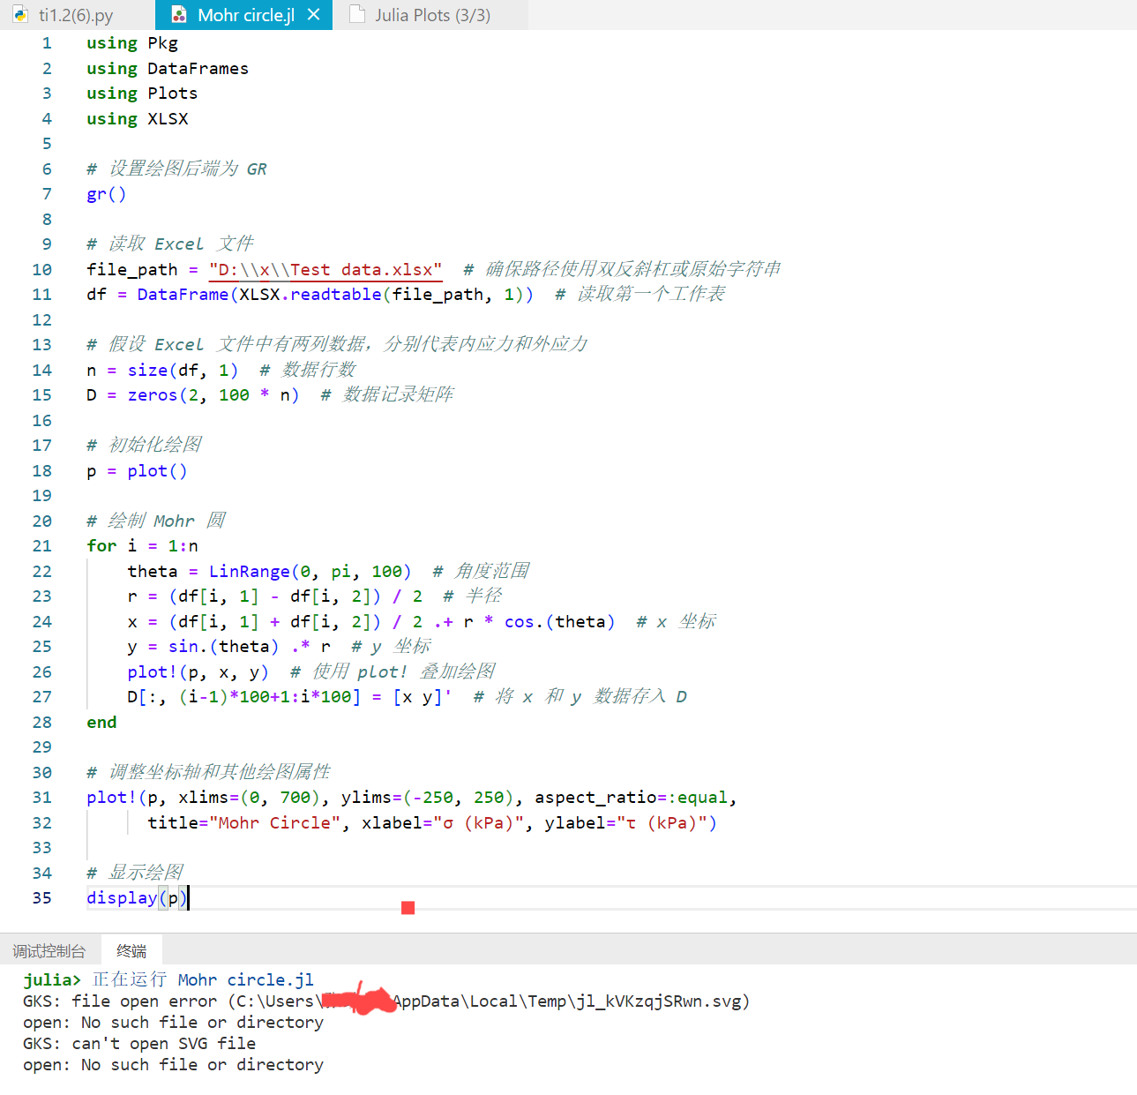This screenshot has width=1137, height=1095.
Task: Click the file path string "D:\\x\\Test data.xlsx"
Action: pyautogui.click(x=325, y=270)
